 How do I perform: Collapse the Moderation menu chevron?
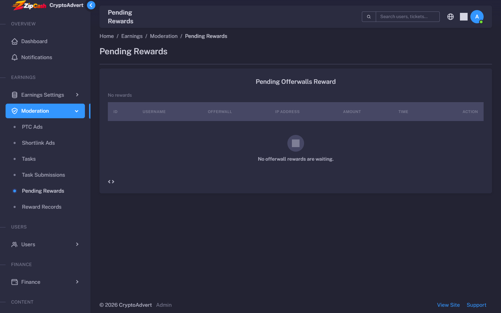click(x=77, y=111)
